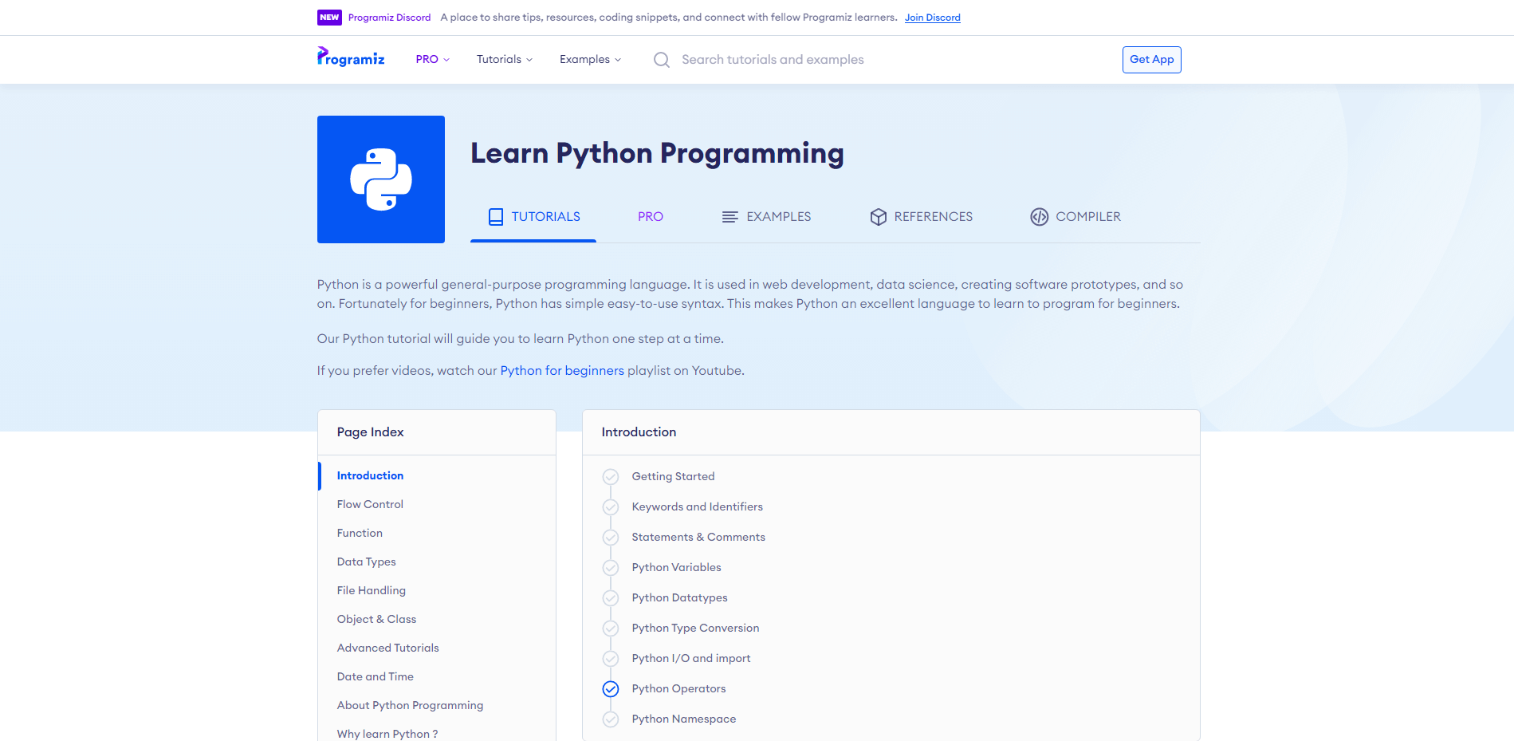Click the Examples list icon
Image resolution: width=1514 pixels, height=741 pixels.
[x=729, y=217]
